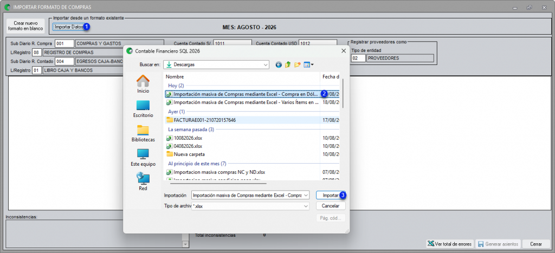The image size is (555, 253).
Task: Close the Contable Financiero SQL 2026 dialog
Action: (x=343, y=51)
